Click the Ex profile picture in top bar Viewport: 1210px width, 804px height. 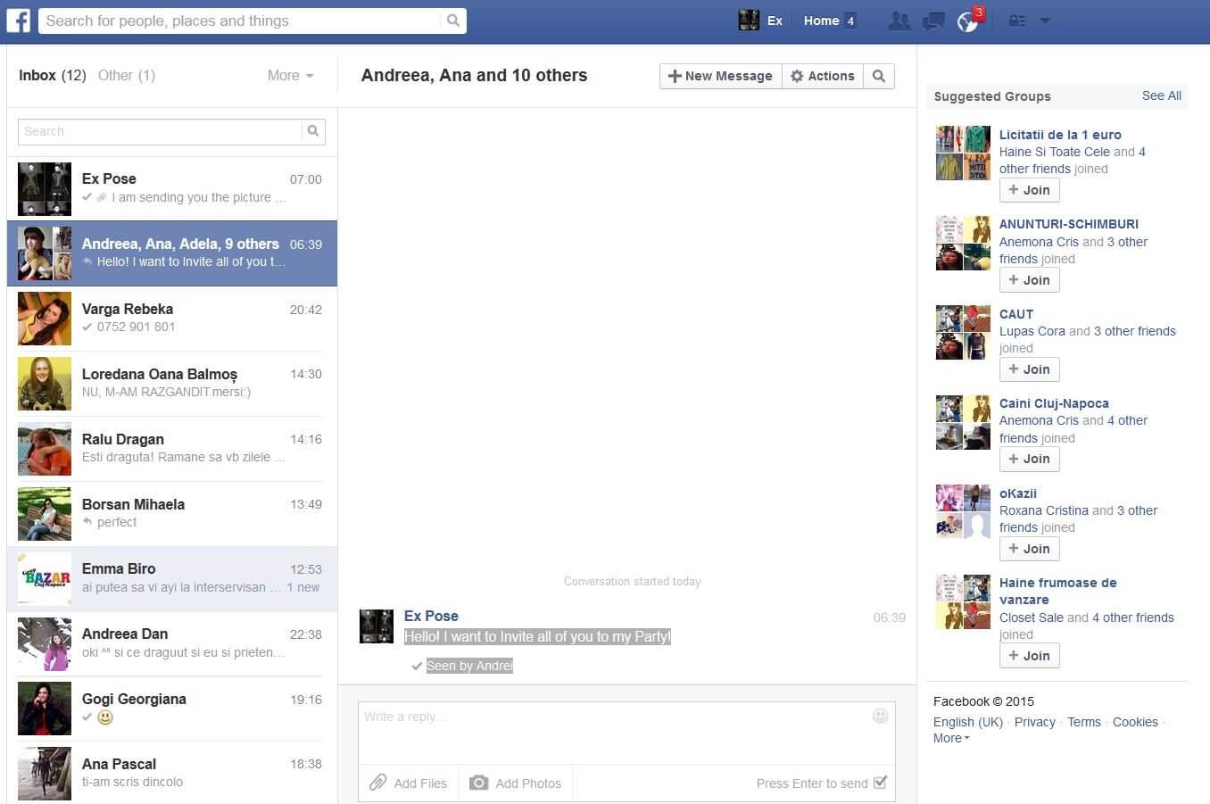click(749, 20)
